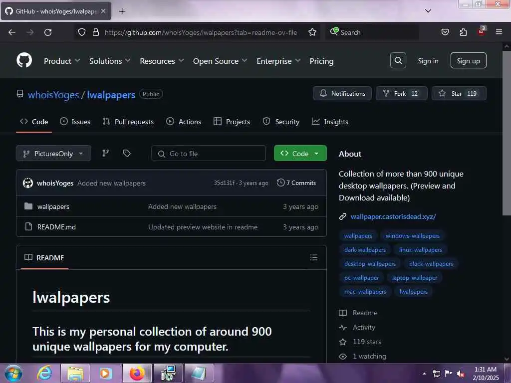Click the Notifications button
Viewport: 511px width, 383px height.
tap(342, 93)
